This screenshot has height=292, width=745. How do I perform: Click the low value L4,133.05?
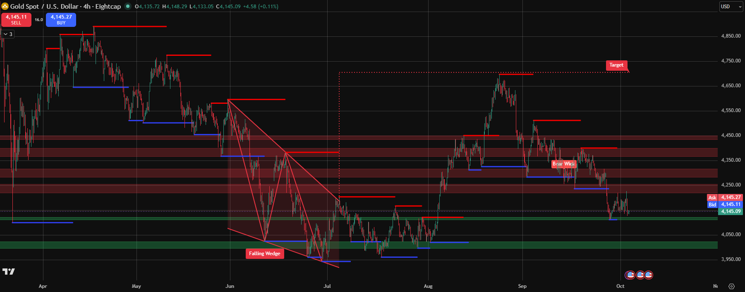pyautogui.click(x=201, y=6)
